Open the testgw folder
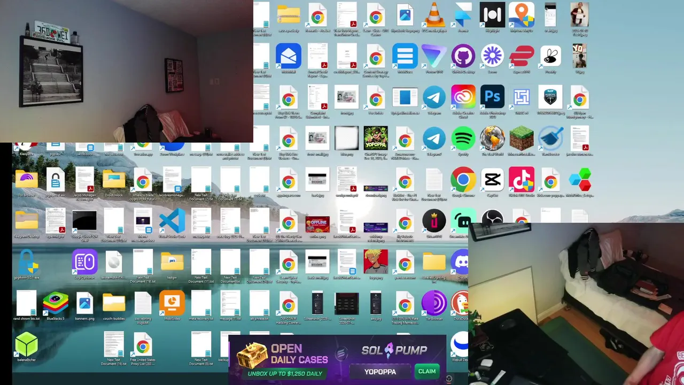684x385 pixels. 172,263
